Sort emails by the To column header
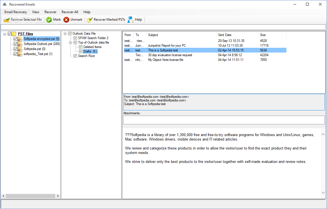The height and width of the screenshot is (209, 327). click(x=140, y=35)
